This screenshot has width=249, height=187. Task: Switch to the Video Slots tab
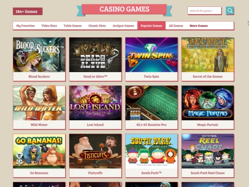(x=49, y=26)
